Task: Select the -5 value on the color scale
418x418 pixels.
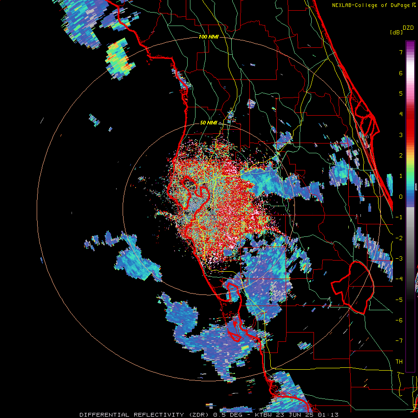Action: pyautogui.click(x=399, y=300)
